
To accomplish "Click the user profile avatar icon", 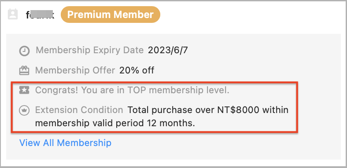I will (13, 15).
